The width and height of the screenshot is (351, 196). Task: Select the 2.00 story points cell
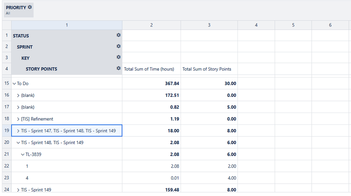tap(209, 166)
